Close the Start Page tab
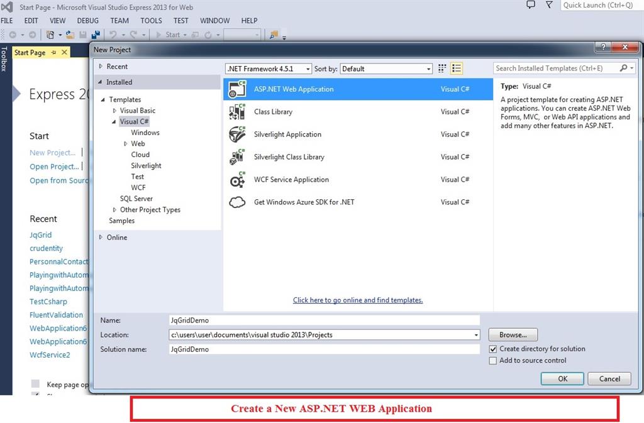Screen dimensions: 644x423 (65, 53)
